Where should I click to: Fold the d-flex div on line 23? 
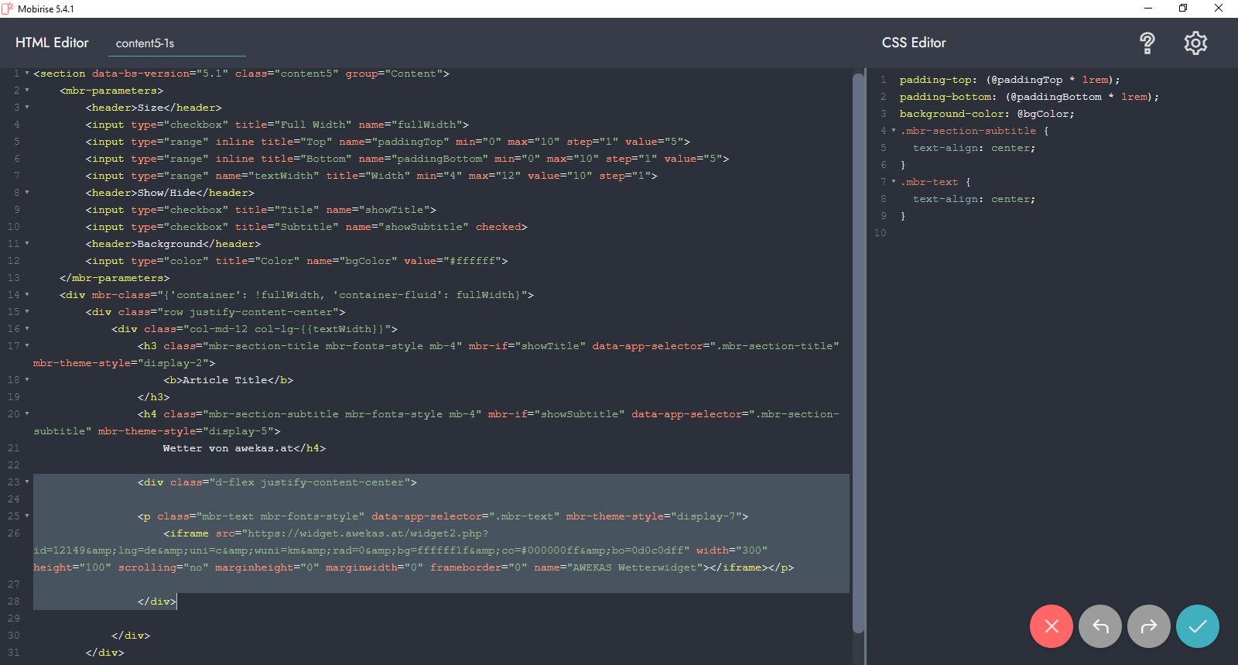[x=27, y=482]
